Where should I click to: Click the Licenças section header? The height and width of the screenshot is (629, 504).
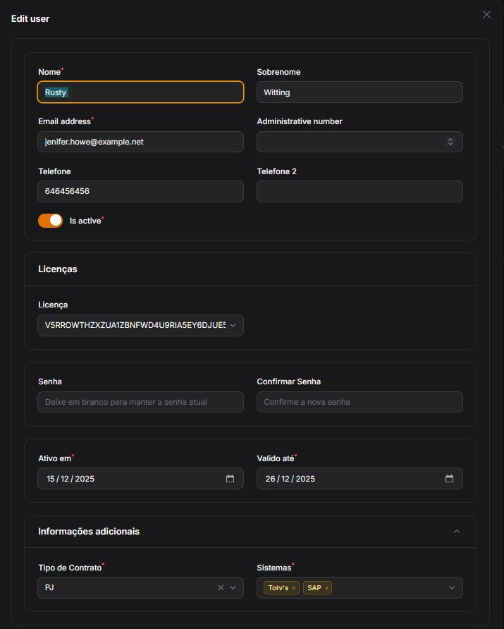pos(58,269)
